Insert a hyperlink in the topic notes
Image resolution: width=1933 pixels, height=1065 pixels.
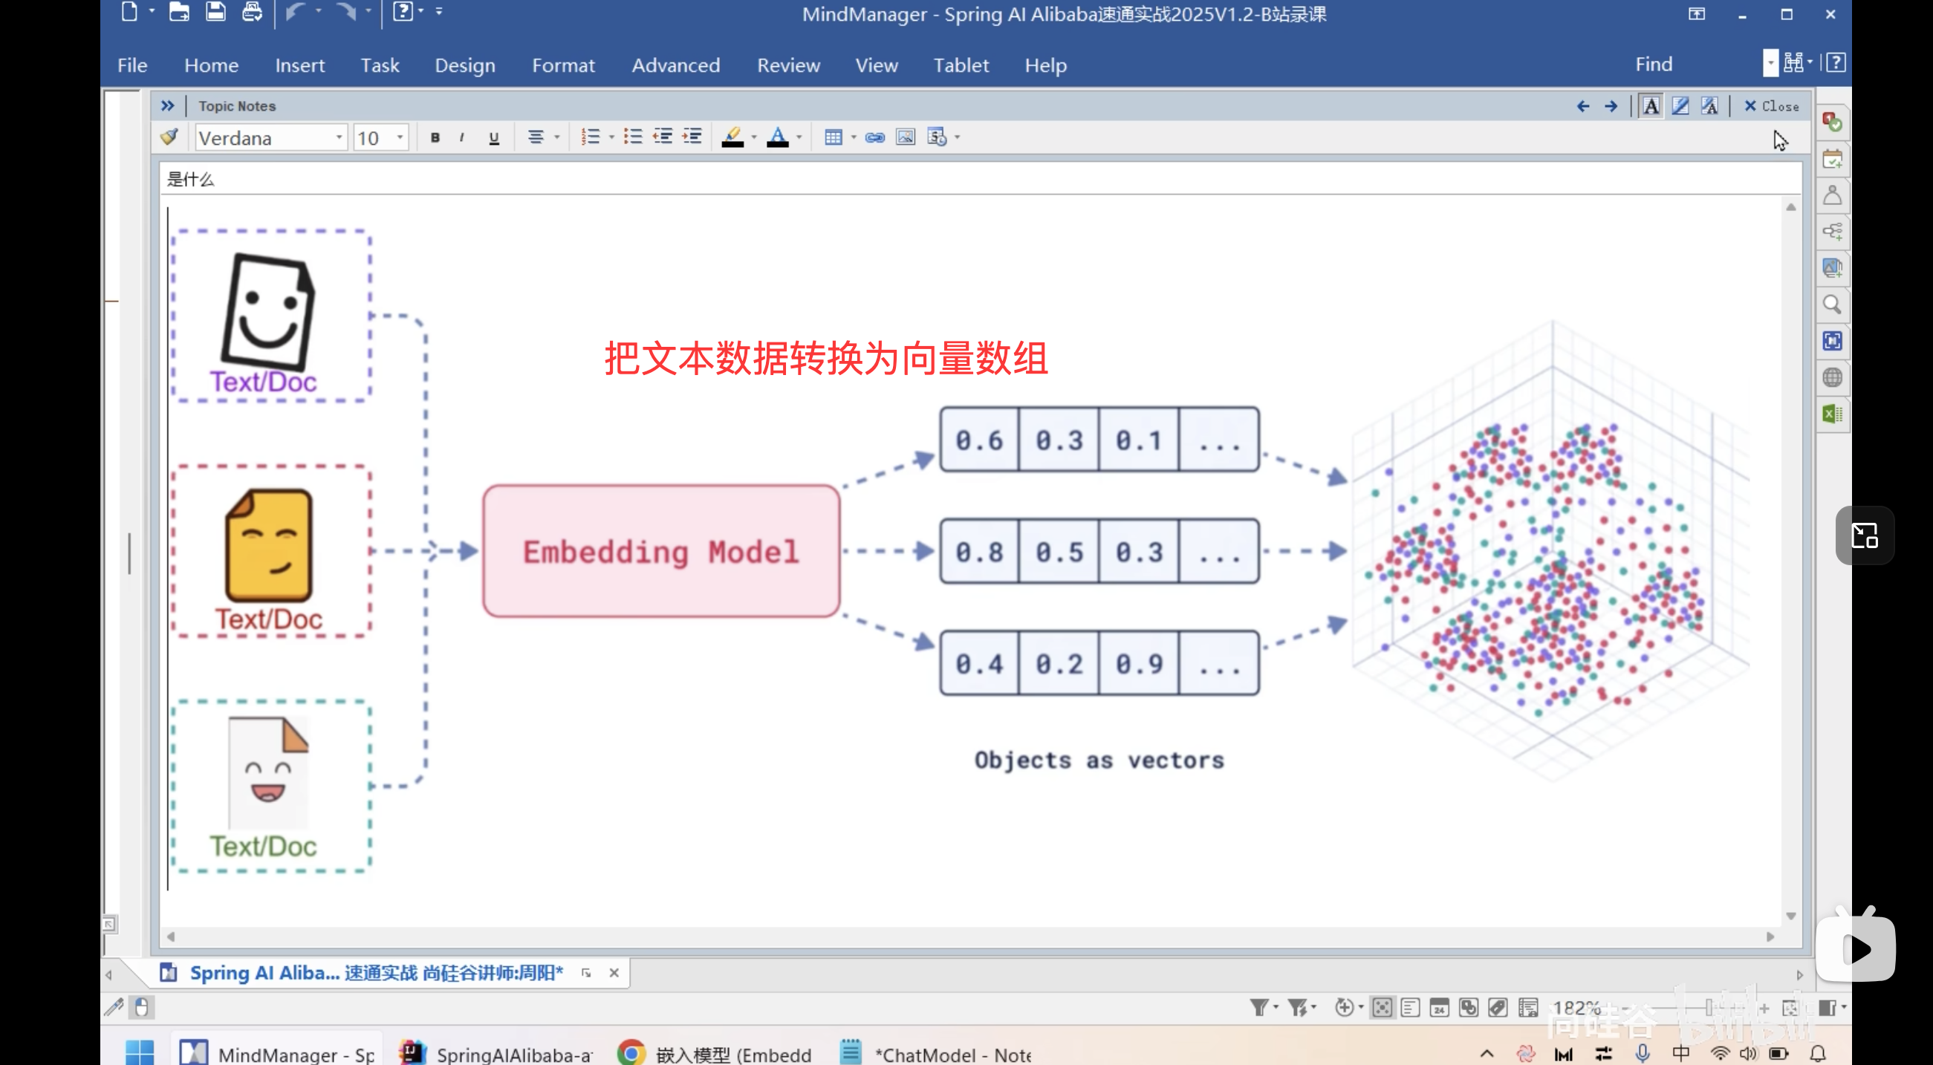(874, 137)
